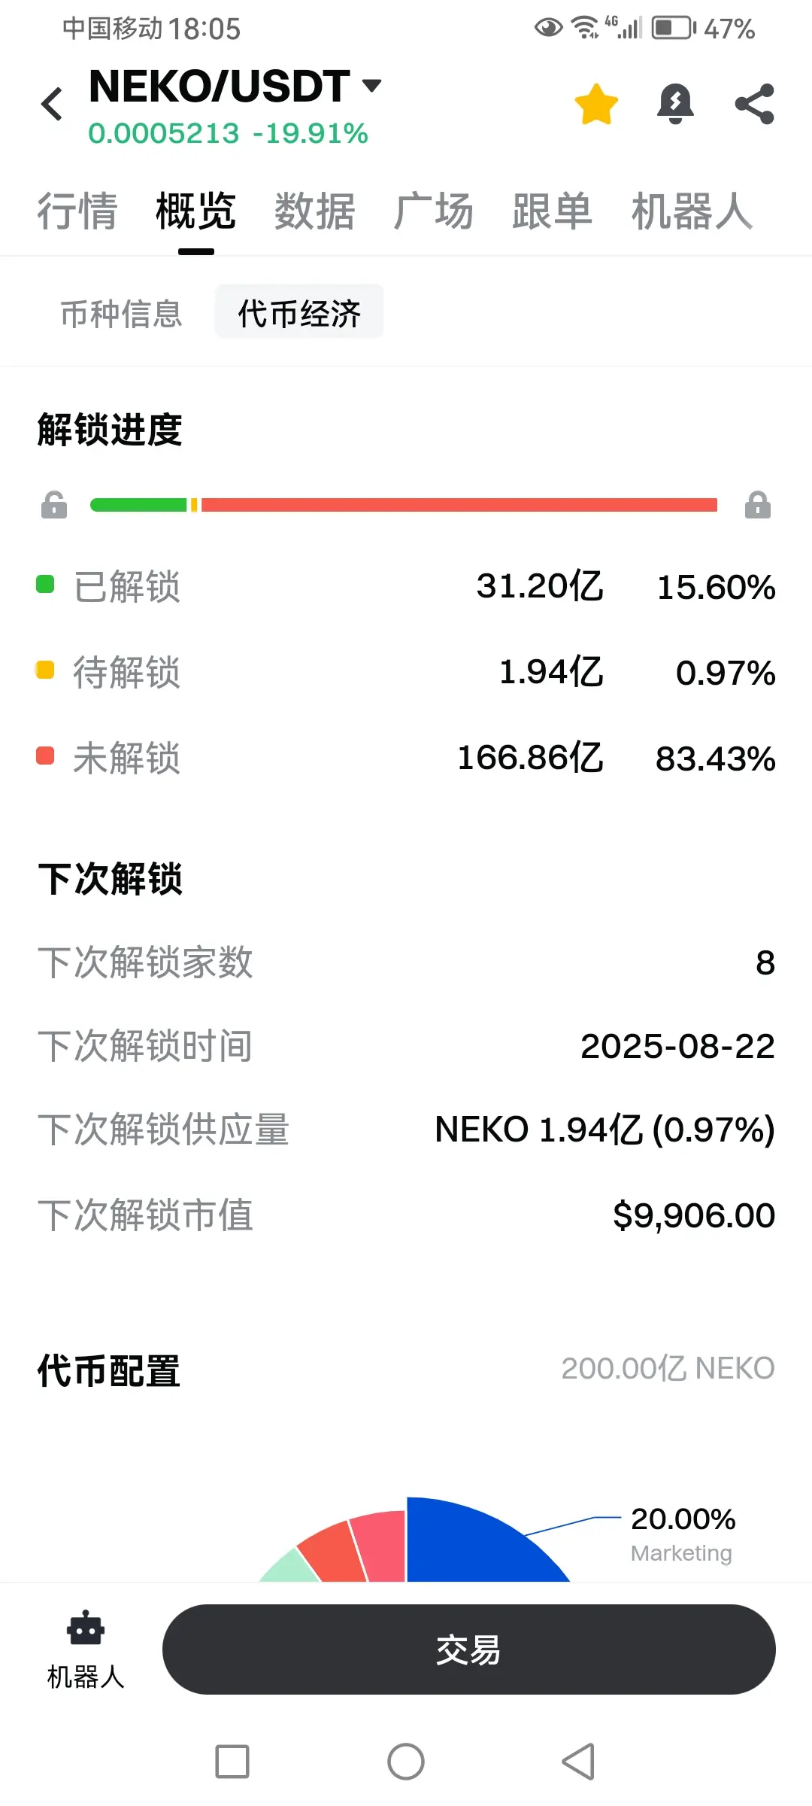812x1806 pixels.
Task: Select the 代币经济 sub-tab
Action: click(x=299, y=313)
